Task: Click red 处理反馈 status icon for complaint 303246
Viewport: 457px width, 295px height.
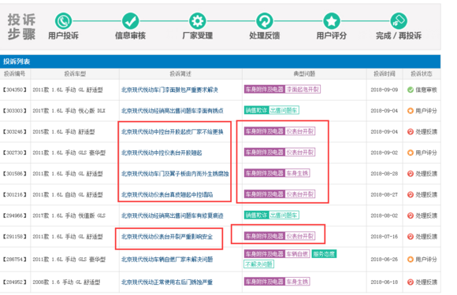Action: [x=411, y=132]
